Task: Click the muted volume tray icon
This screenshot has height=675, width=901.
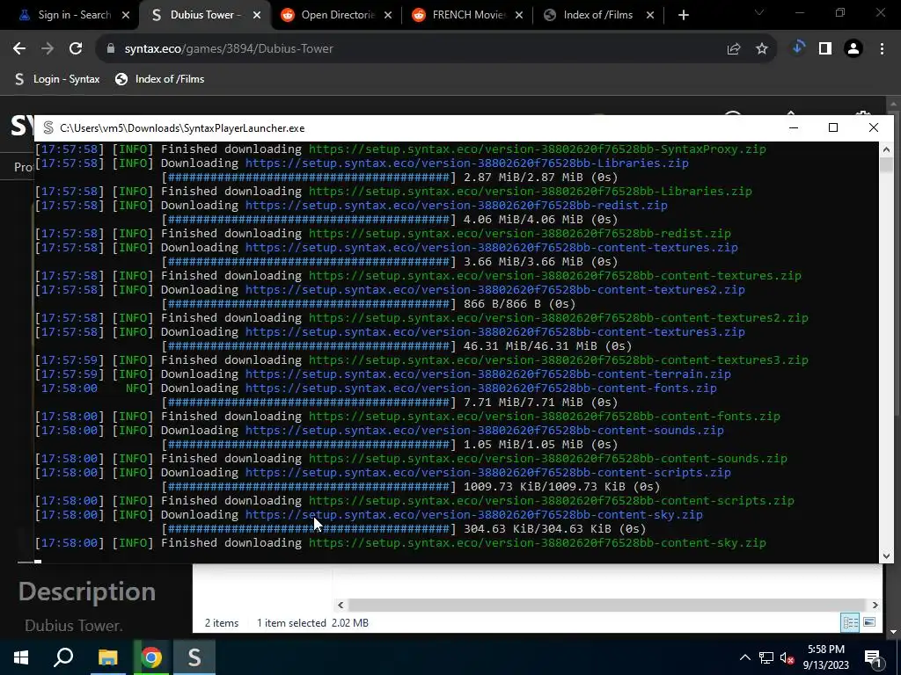Action: (787, 657)
